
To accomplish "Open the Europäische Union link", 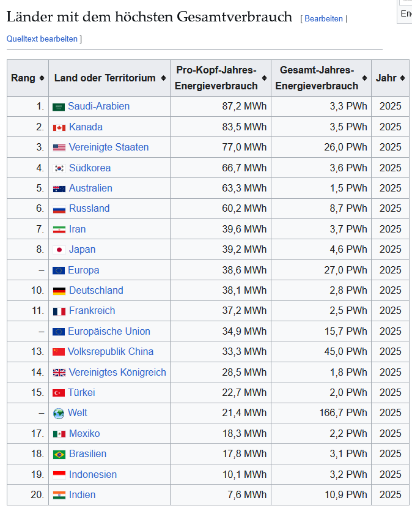I will 109,332.
